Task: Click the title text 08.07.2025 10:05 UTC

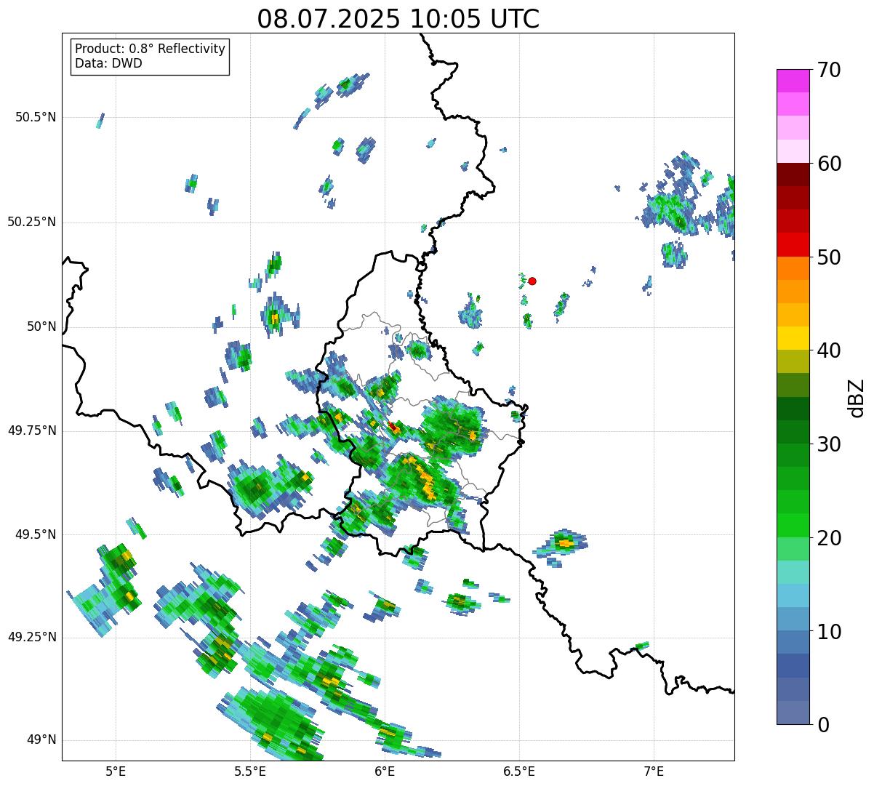Action: pyautogui.click(x=398, y=19)
